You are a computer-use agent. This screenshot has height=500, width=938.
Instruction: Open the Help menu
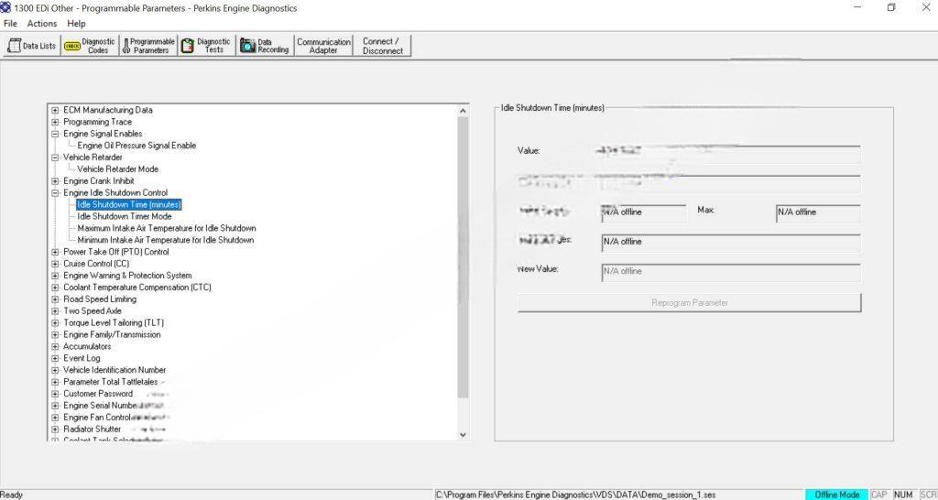77,23
